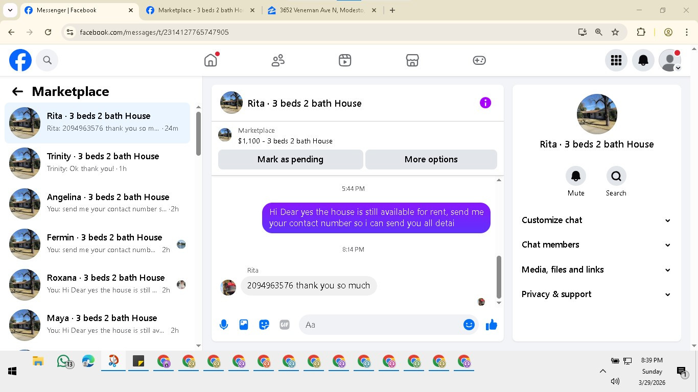View site information icon in address bar
The image size is (698, 392).
pos(71,32)
